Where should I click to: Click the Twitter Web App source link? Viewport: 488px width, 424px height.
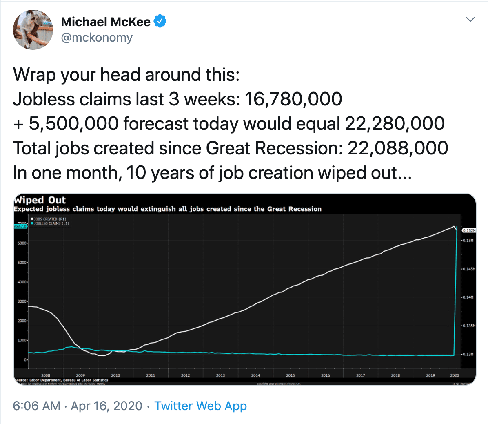pyautogui.click(x=200, y=406)
